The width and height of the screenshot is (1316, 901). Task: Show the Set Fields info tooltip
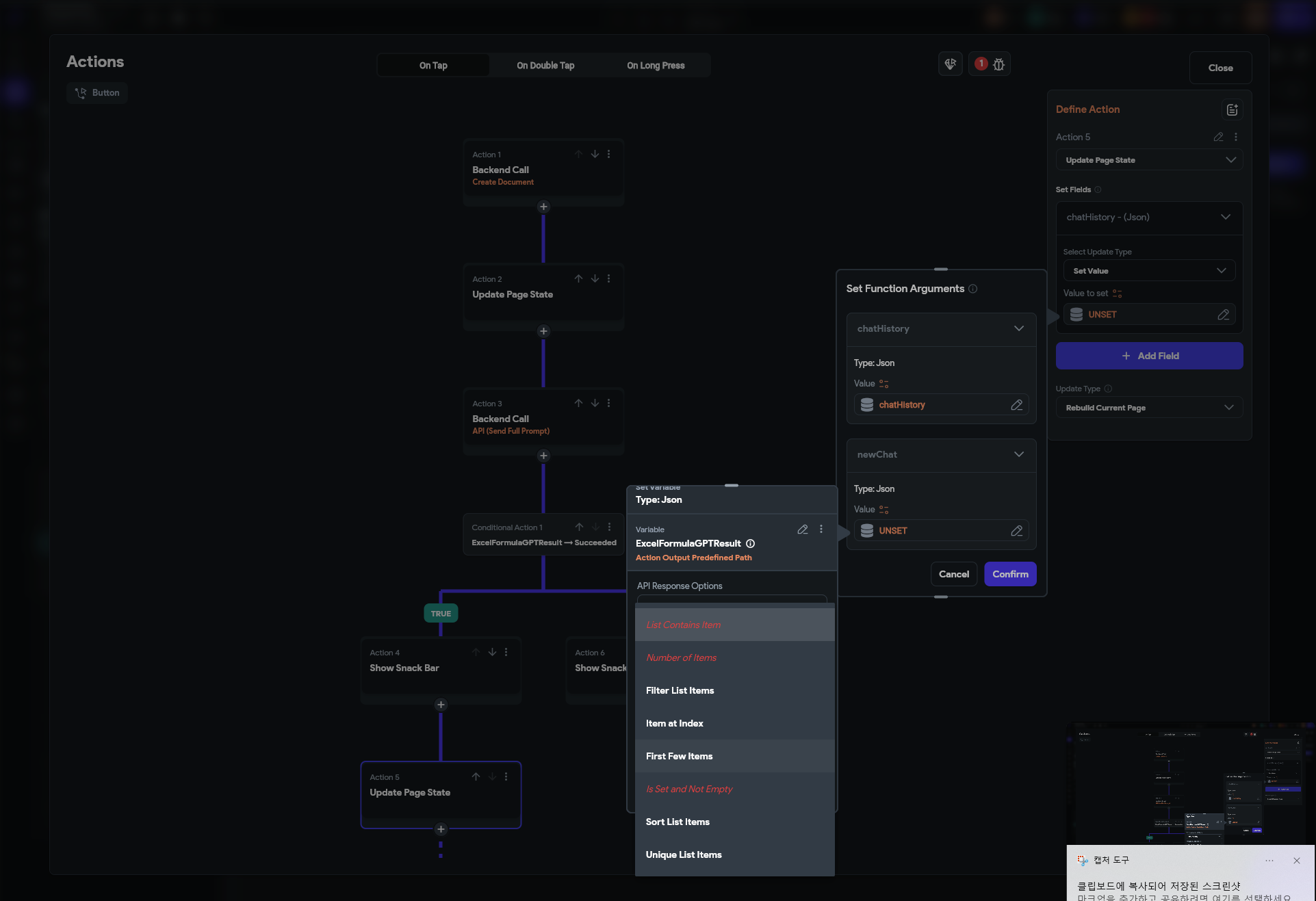[x=1098, y=190]
